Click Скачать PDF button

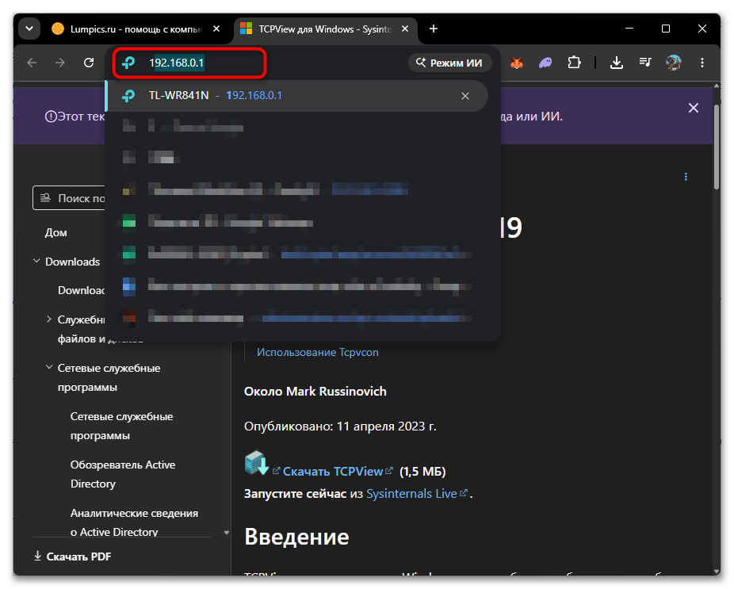(73, 556)
